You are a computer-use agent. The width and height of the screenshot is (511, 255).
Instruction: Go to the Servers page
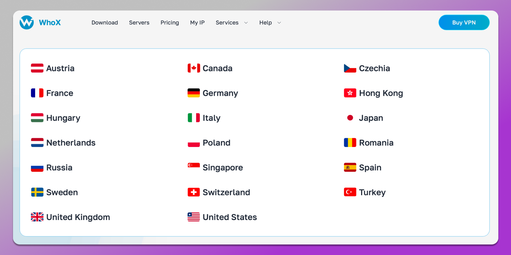tap(139, 22)
